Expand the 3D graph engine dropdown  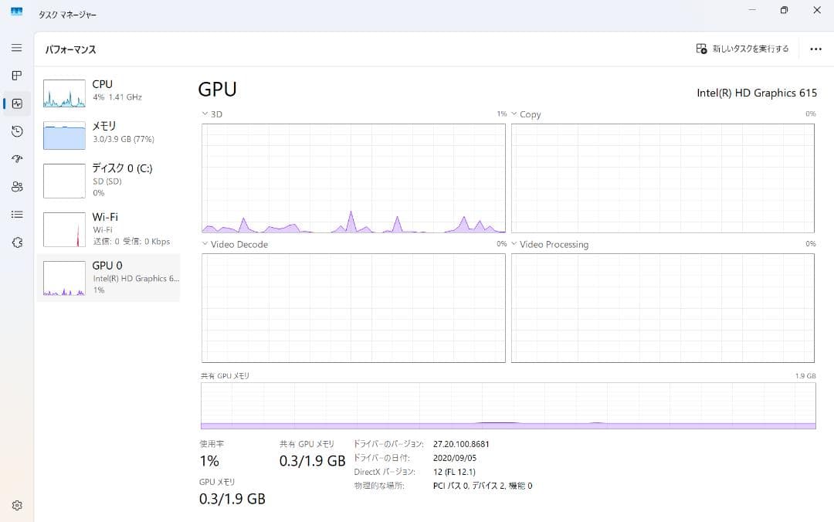pos(205,114)
